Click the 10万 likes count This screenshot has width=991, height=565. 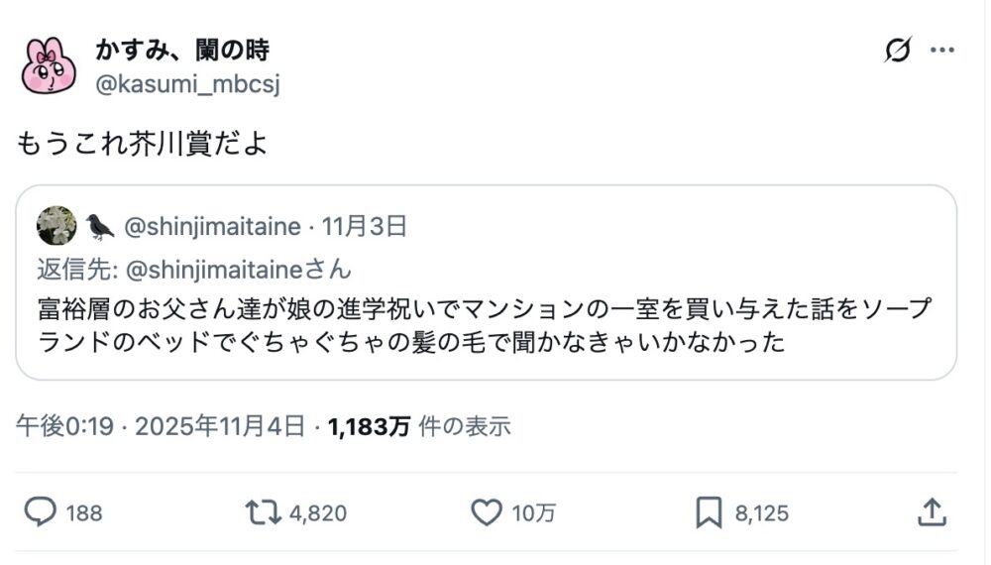point(534,513)
